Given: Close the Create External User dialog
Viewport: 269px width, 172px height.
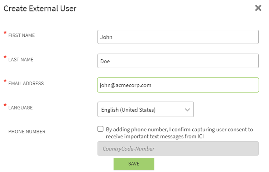Looking at the screenshot, I should (x=258, y=8).
